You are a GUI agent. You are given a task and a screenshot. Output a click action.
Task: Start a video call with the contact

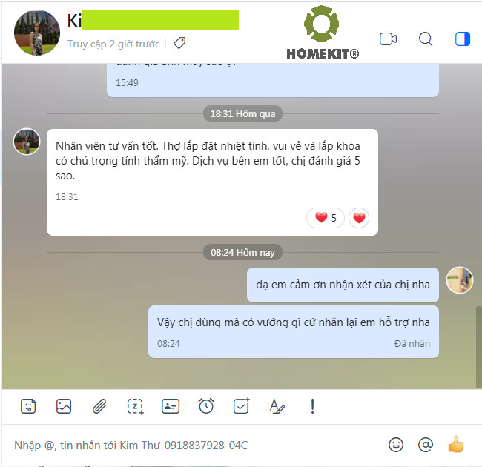point(388,39)
